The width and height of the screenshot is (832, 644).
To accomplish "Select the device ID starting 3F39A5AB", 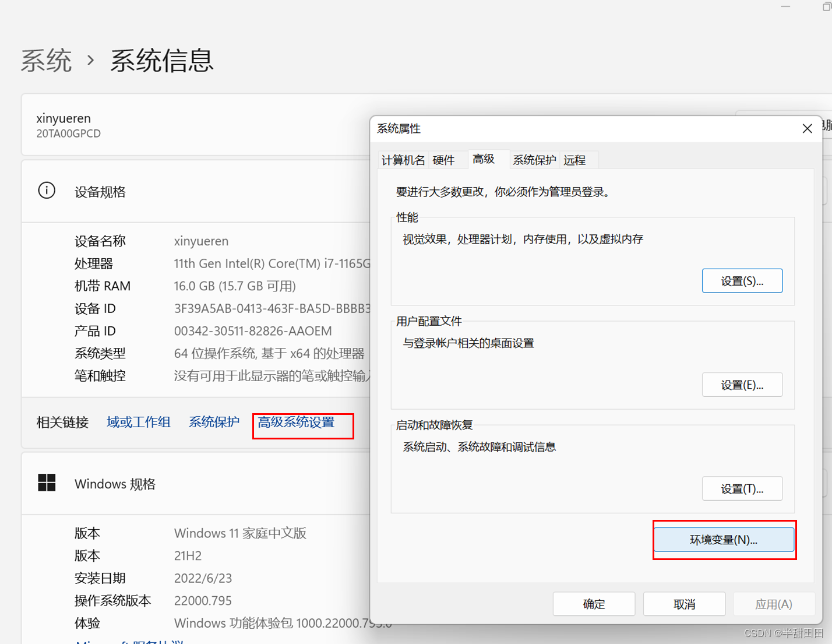I will 272,308.
